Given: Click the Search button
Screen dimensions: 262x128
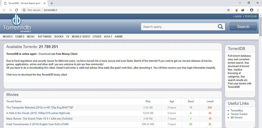Looking at the screenshot, I should click(x=243, y=26).
